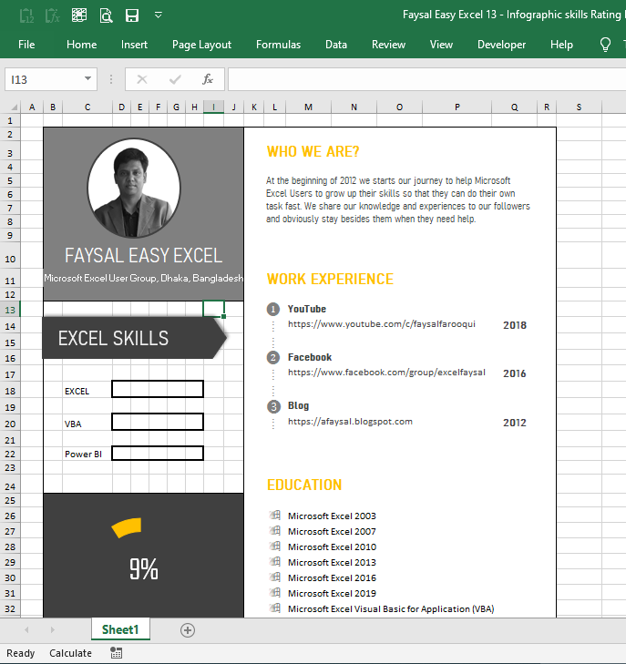The width and height of the screenshot is (626, 664).
Task: Open the Data tab
Action: tap(336, 45)
